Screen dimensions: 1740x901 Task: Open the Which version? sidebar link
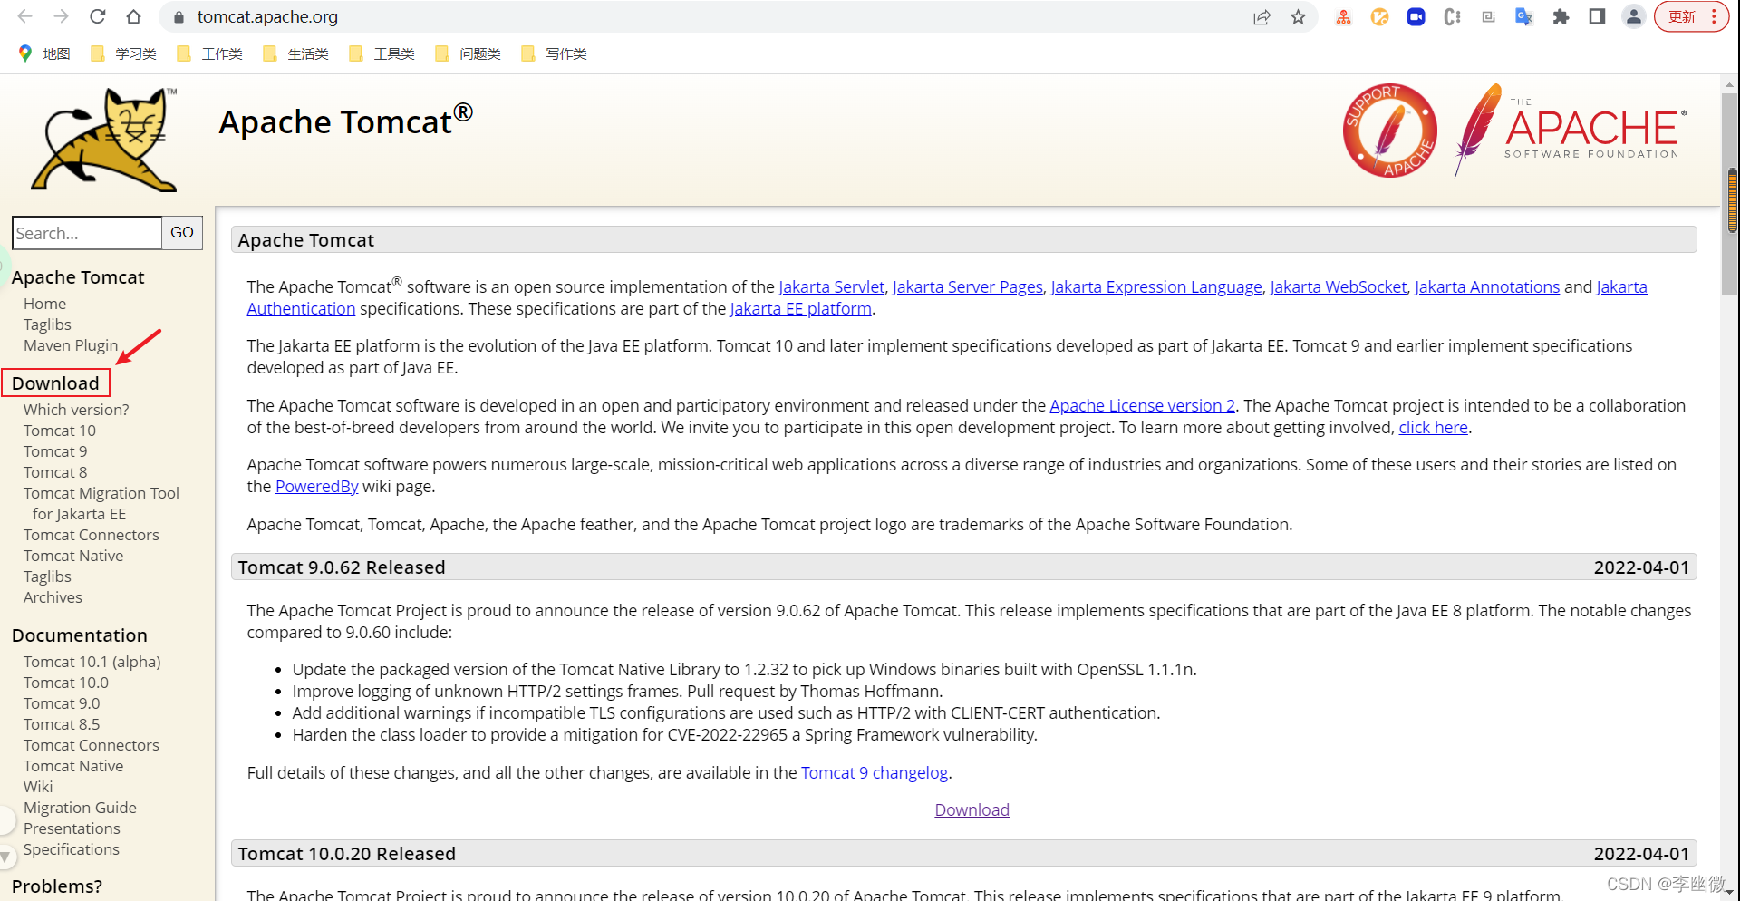(76, 410)
